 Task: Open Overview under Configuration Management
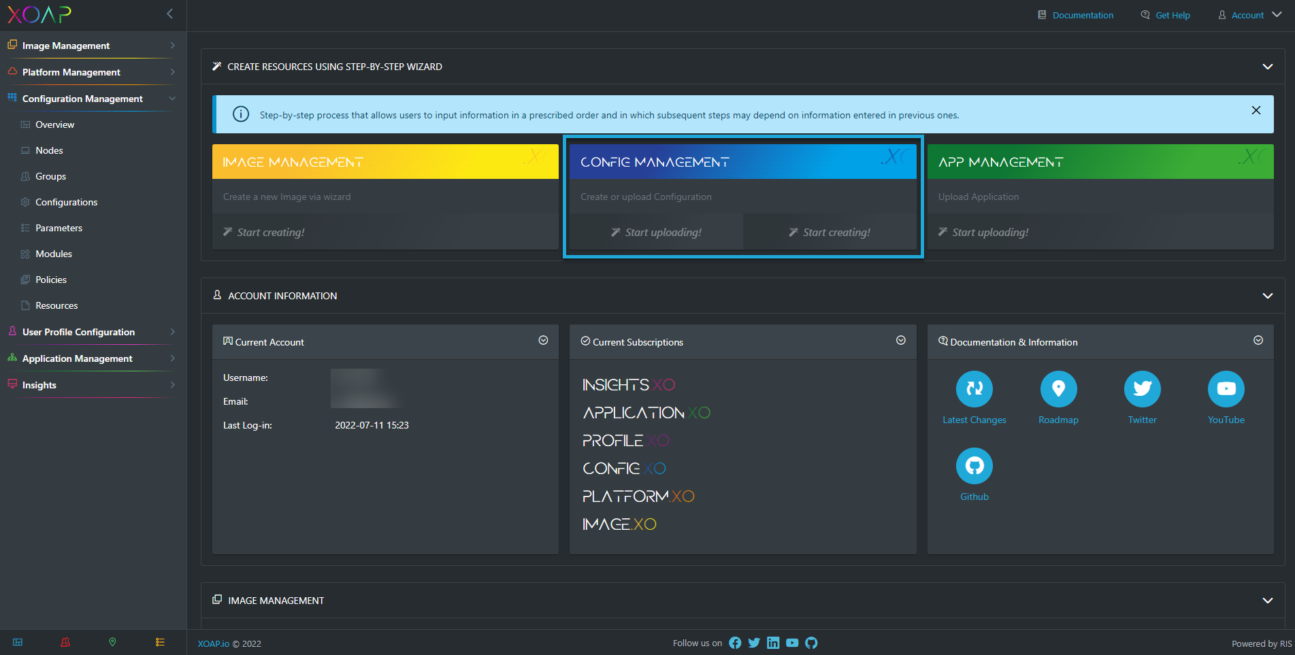tap(55, 124)
